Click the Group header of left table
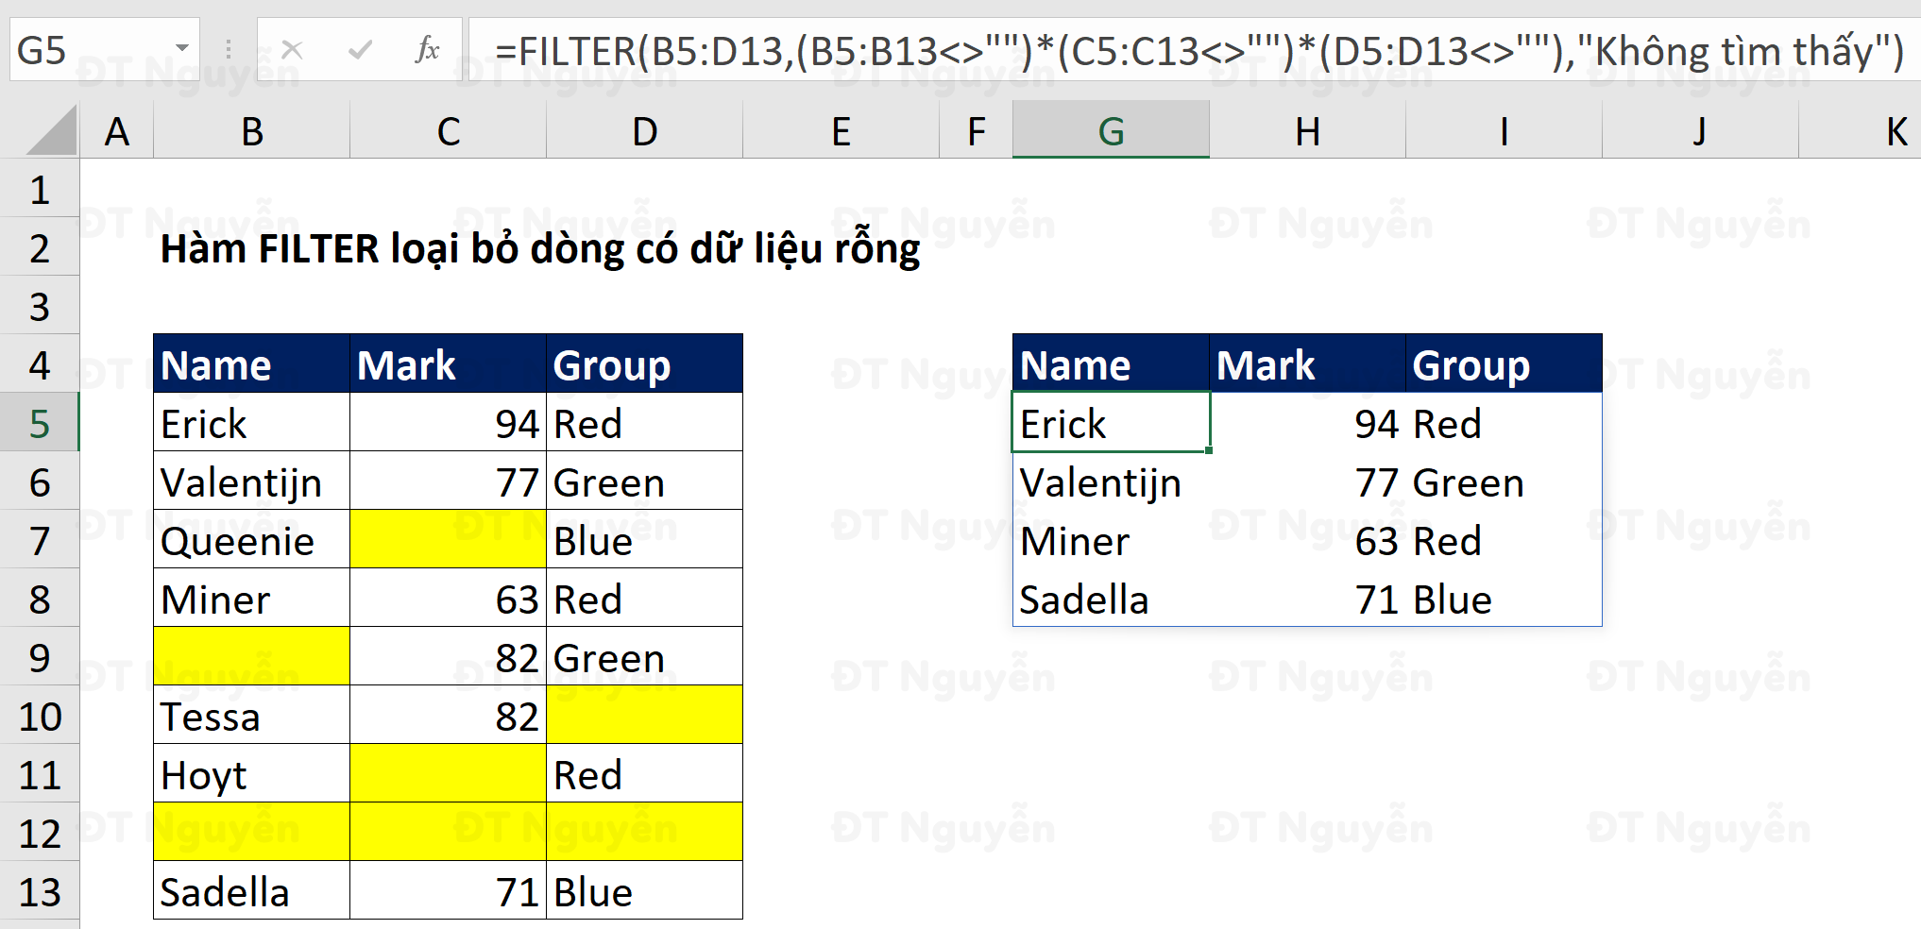Image resolution: width=1921 pixels, height=929 pixels. 644,365
